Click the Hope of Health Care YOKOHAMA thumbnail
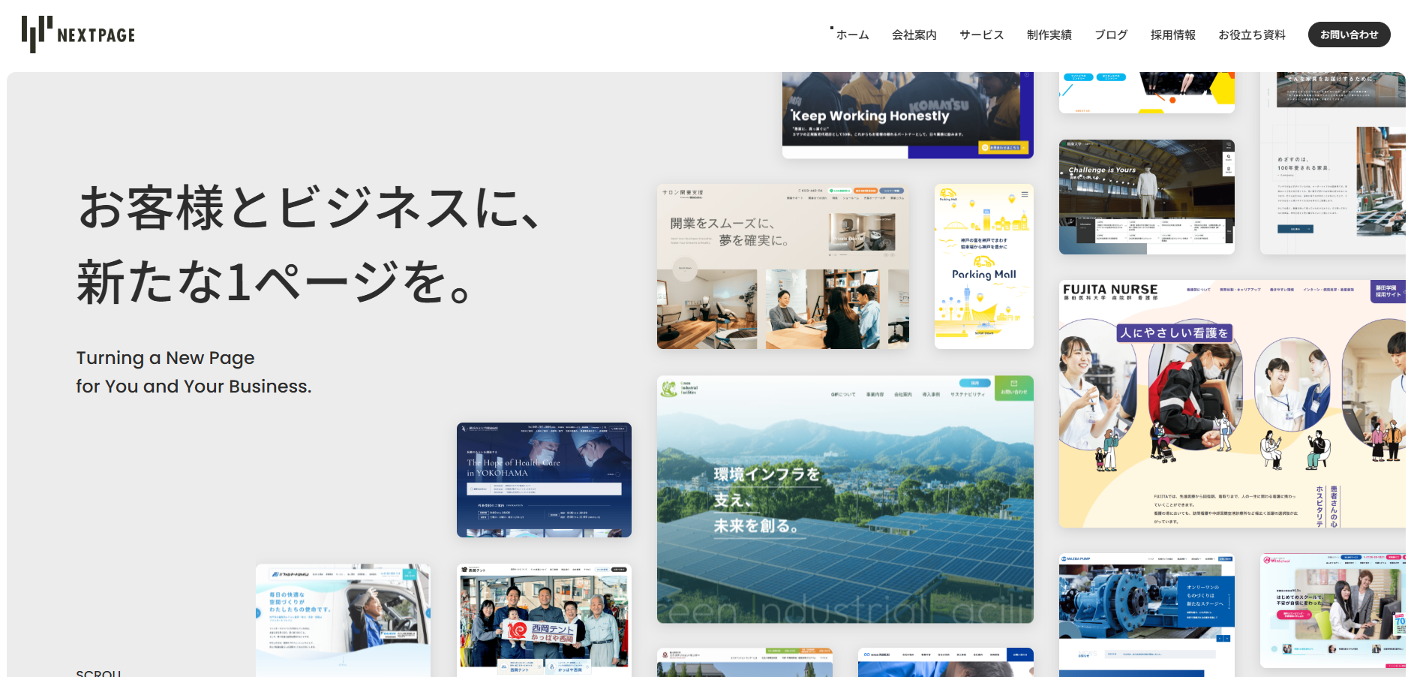The height and width of the screenshot is (677, 1417). tap(544, 480)
